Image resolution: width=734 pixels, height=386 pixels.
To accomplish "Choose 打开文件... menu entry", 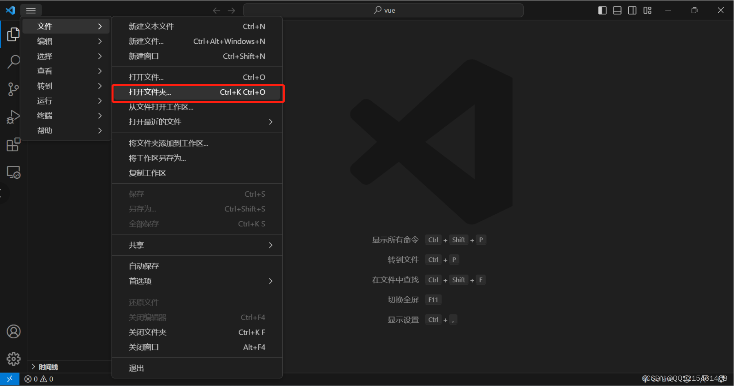I will [x=197, y=77].
